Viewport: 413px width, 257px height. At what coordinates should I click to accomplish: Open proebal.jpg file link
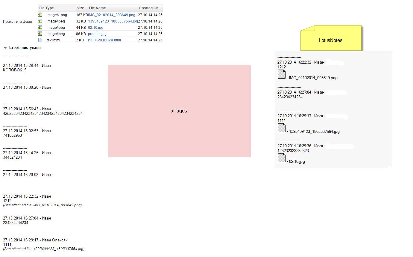[97, 34]
